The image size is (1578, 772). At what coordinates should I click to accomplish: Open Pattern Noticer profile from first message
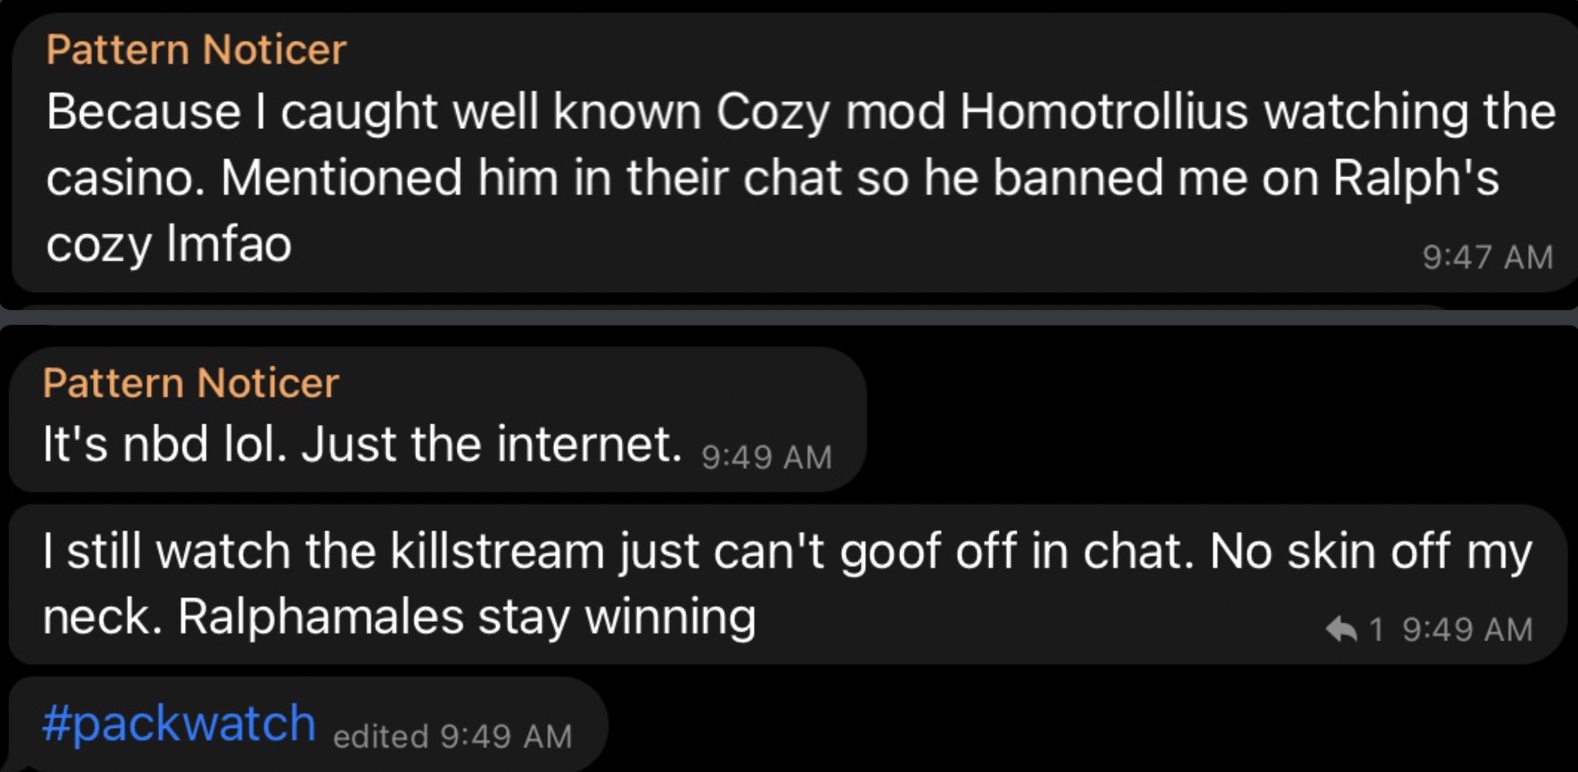coord(197,50)
